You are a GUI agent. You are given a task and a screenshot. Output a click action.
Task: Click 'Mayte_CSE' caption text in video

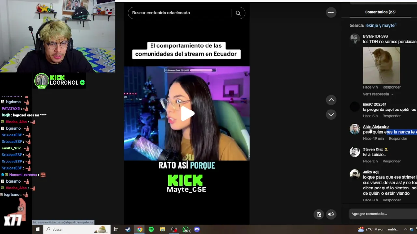(186, 189)
